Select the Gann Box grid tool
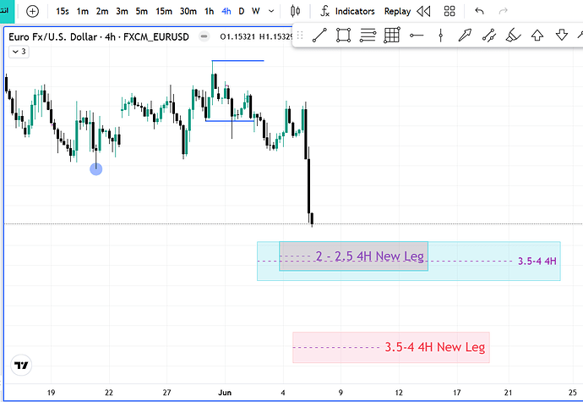The width and height of the screenshot is (583, 402). (x=392, y=36)
